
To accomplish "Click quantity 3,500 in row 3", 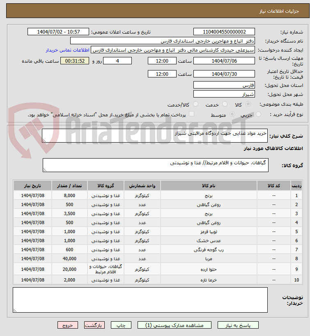I will point(69,213).
